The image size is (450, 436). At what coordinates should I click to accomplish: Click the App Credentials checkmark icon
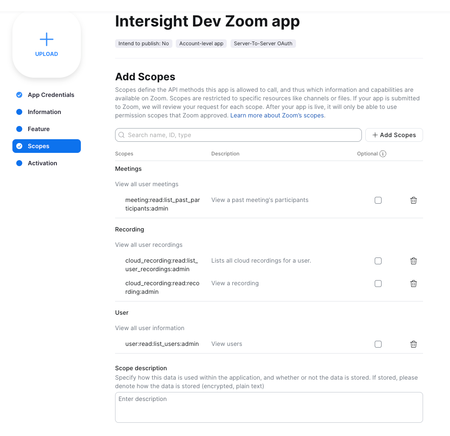[x=19, y=95]
